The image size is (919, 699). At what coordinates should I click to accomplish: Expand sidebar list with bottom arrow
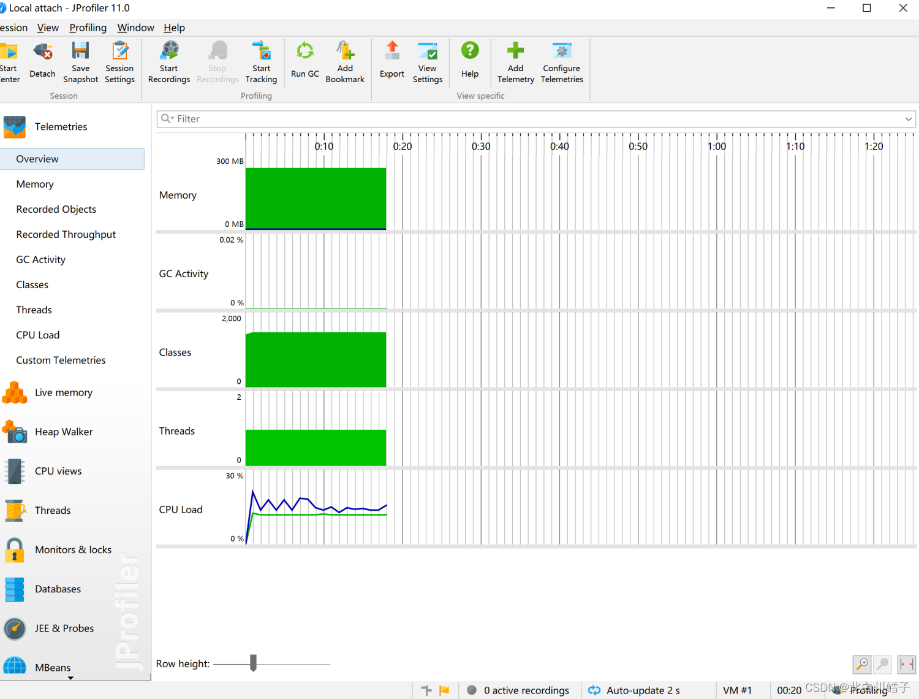pos(70,678)
